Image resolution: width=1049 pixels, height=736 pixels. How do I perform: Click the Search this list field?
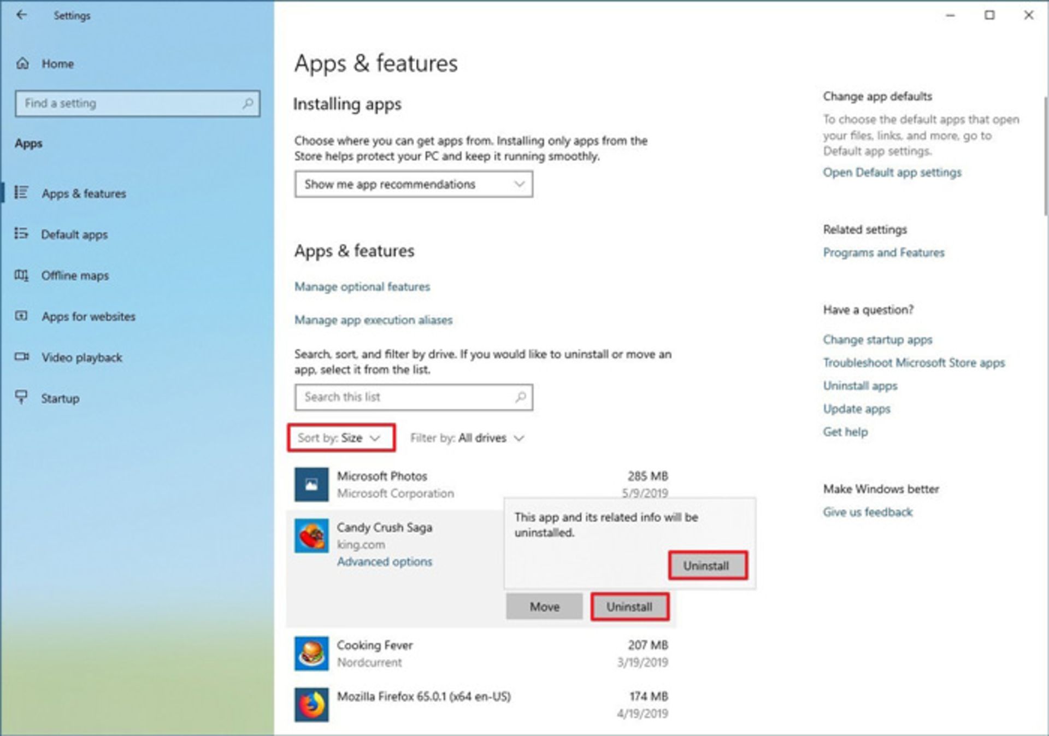point(414,397)
